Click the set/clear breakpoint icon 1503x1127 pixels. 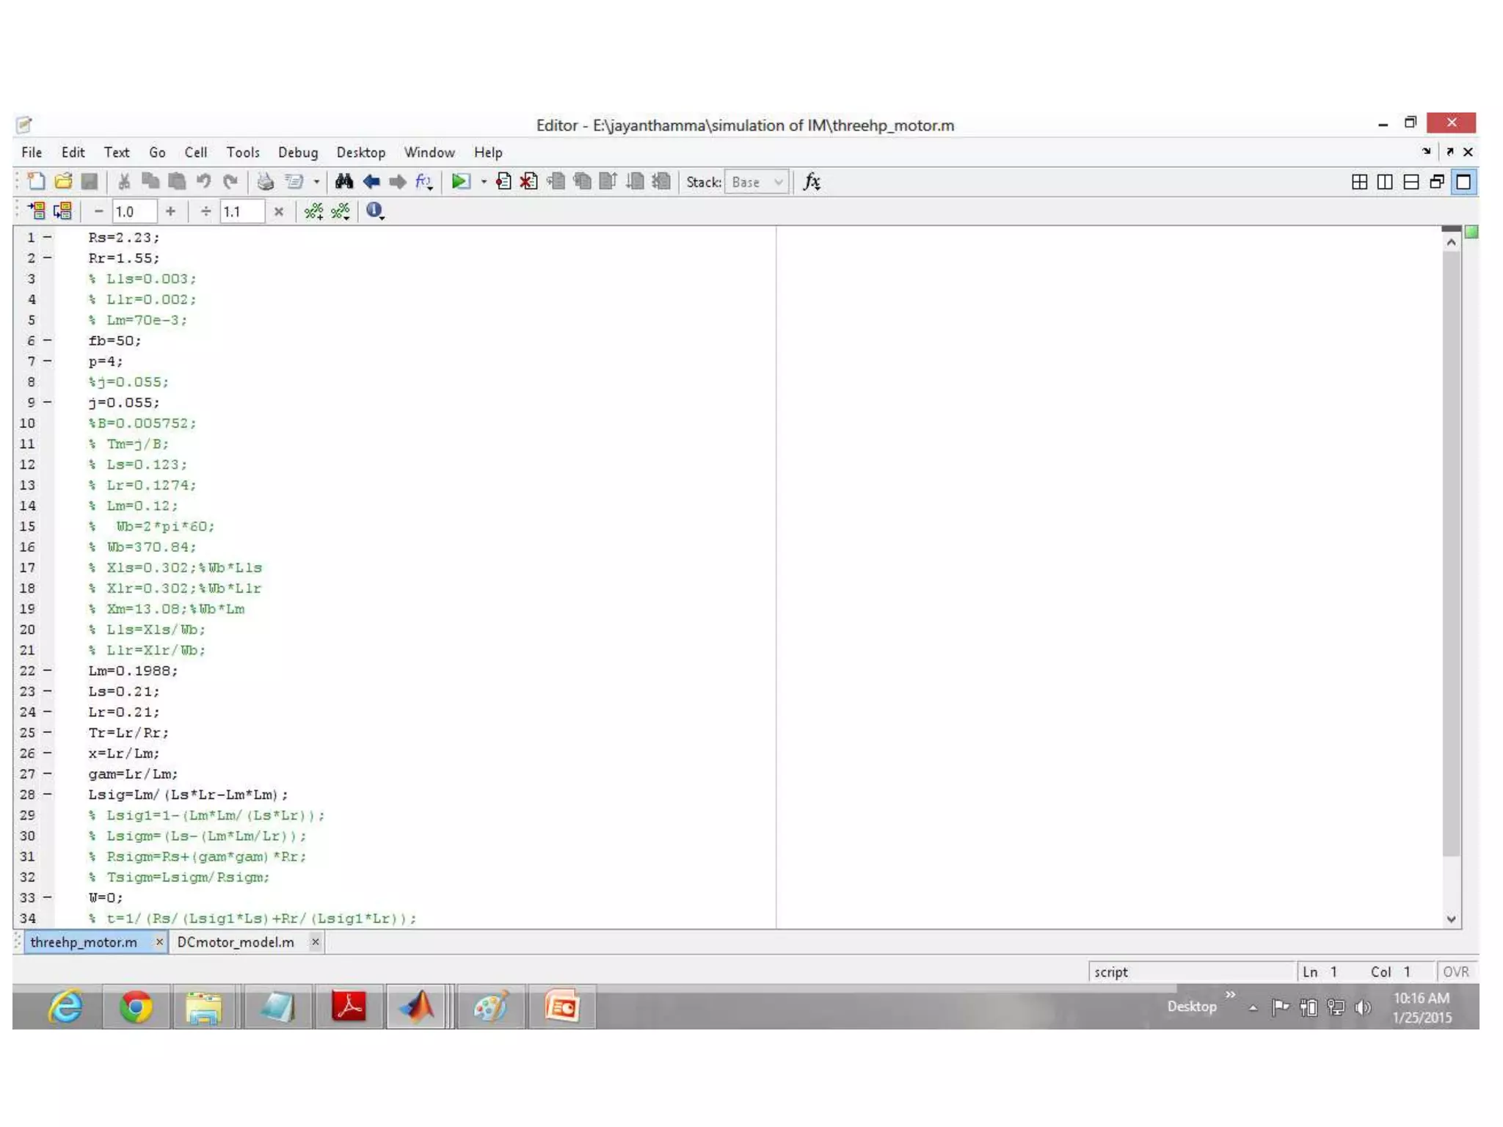(503, 182)
